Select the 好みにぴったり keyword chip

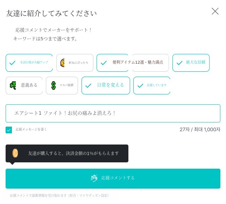75,63
